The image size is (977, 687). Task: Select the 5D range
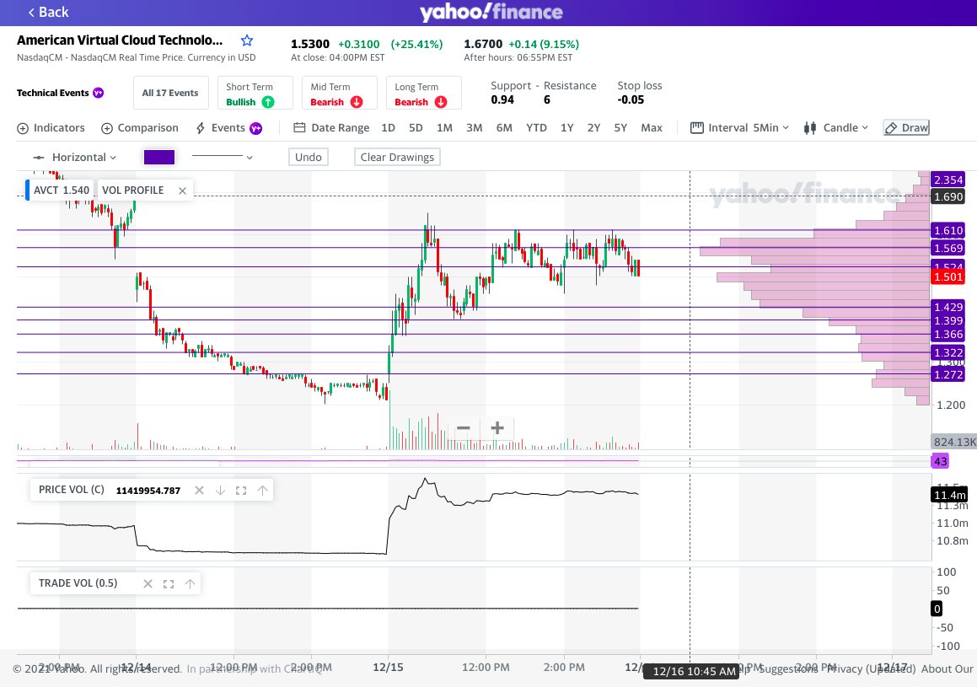click(x=416, y=127)
